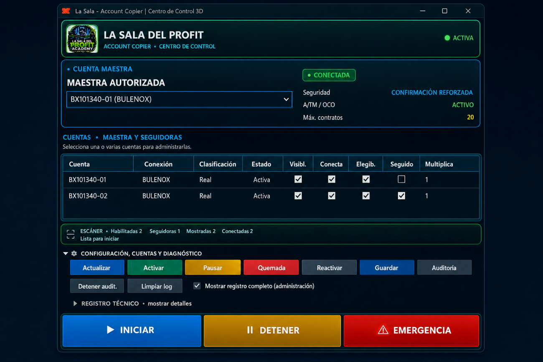
Task: Select the BX101340-02 account row
Action: 271,196
